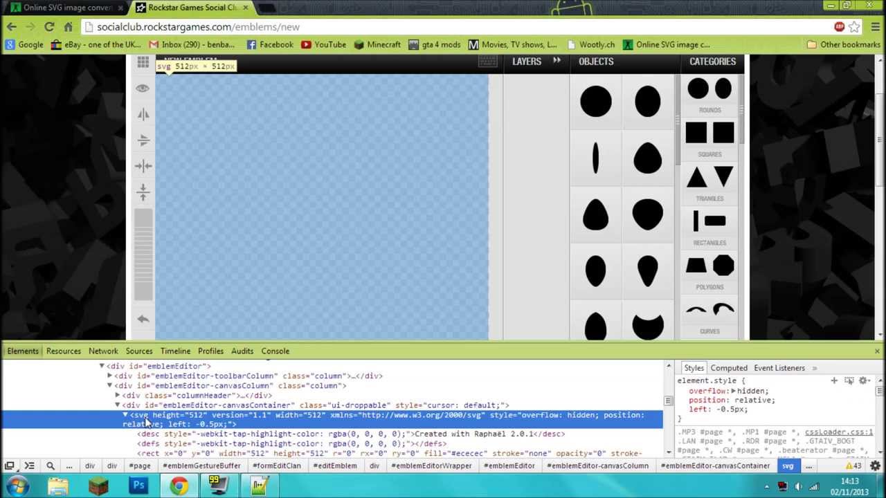Screen dimensions: 886x498
Task: Switch to the Network tab in DevTools
Action: click(x=103, y=351)
